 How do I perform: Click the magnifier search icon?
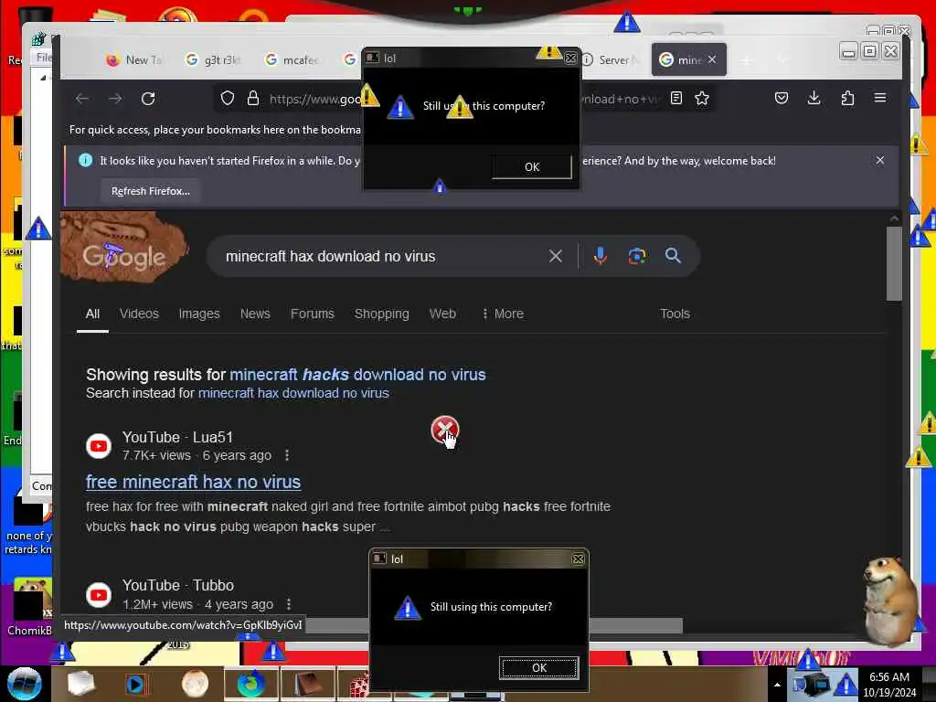(x=673, y=256)
